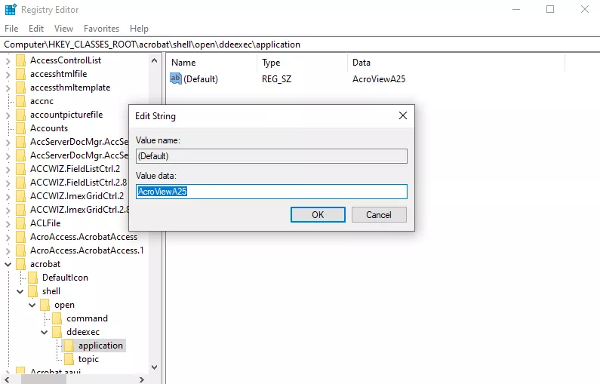Click the Value name field showing (Default)
This screenshot has width=600, height=384.
coord(272,156)
